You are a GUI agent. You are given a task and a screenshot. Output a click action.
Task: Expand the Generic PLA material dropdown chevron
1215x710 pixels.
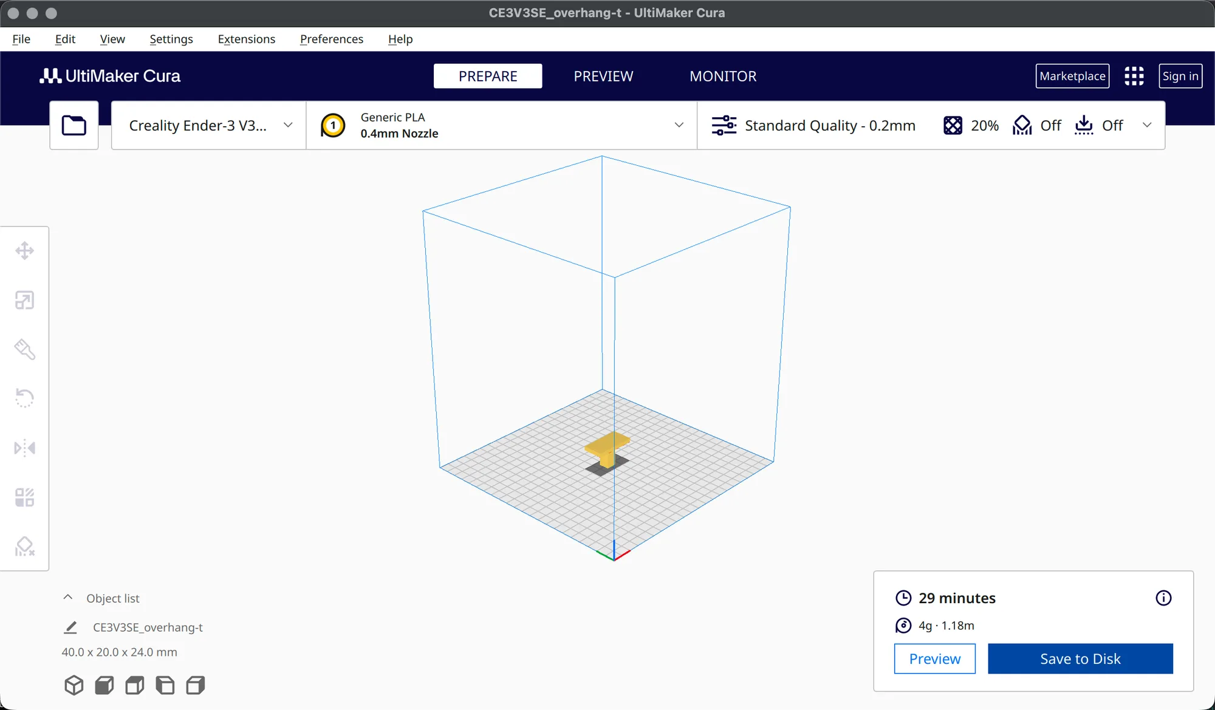pos(679,125)
